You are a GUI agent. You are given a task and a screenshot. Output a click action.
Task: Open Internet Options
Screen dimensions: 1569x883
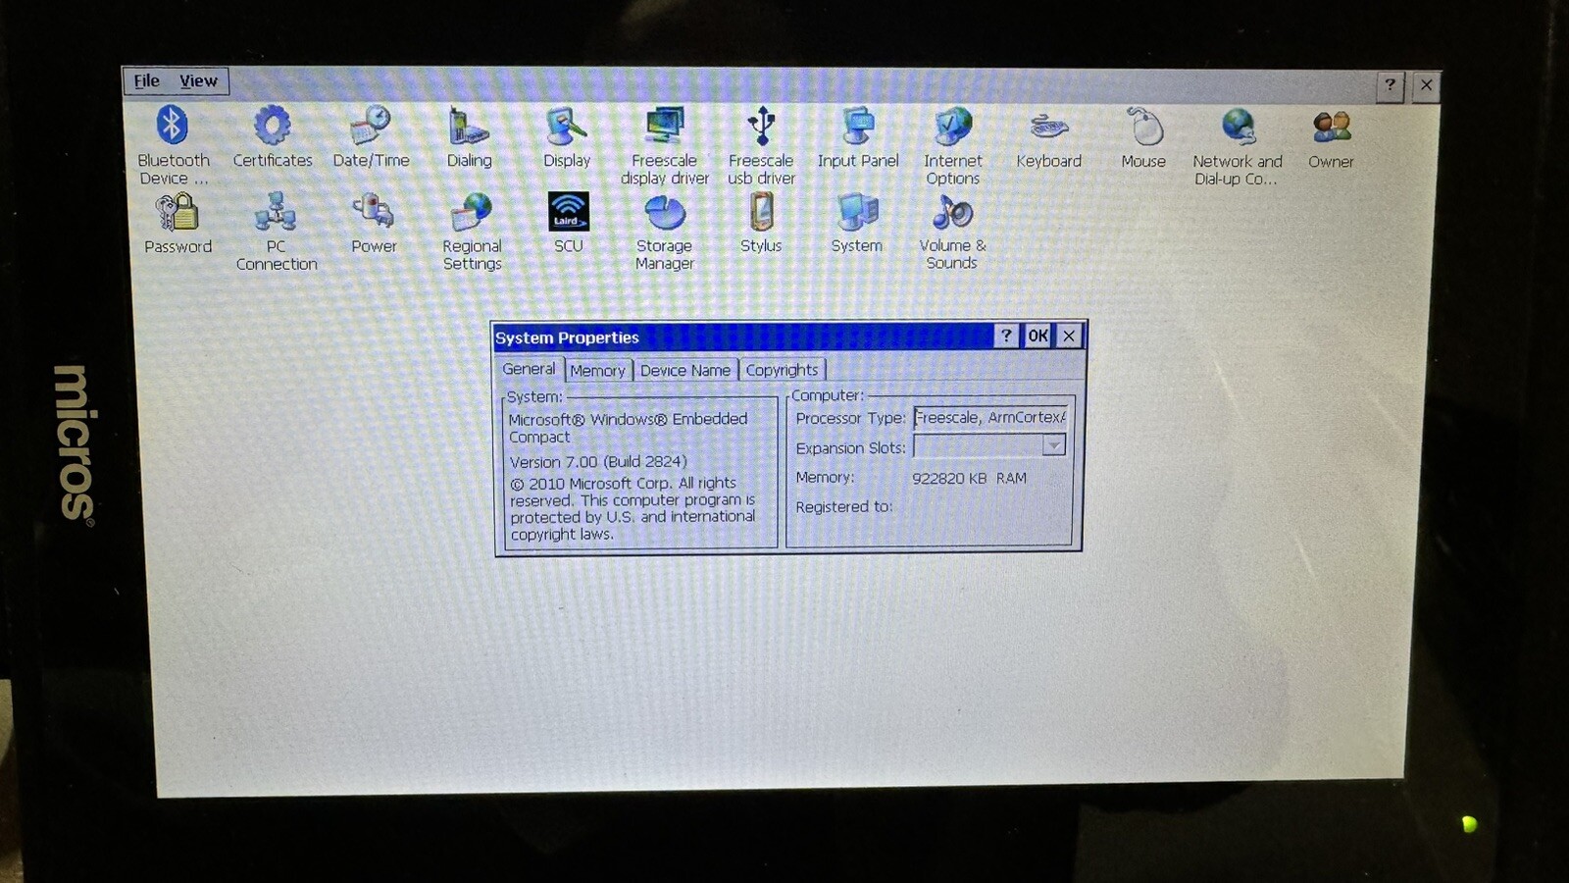pos(952,145)
